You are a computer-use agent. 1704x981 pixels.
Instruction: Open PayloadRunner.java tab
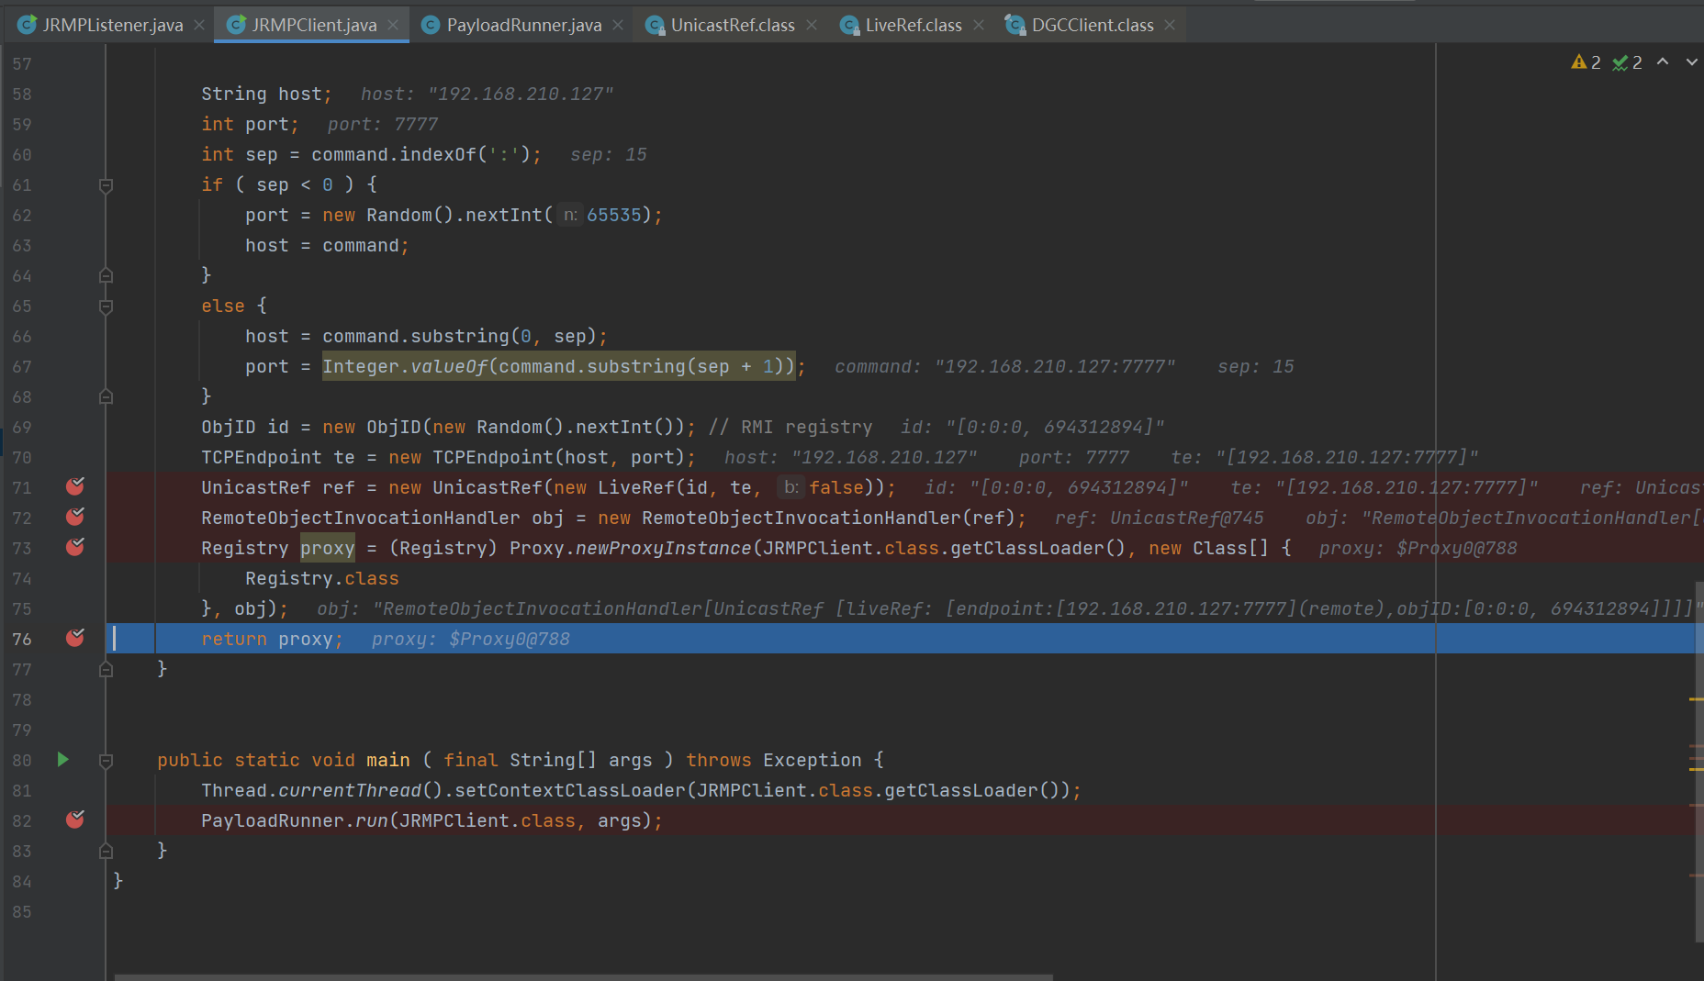tap(523, 25)
